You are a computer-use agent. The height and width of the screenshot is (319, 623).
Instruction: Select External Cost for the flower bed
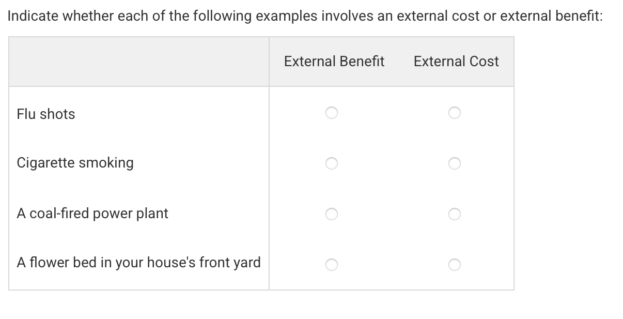pyautogui.click(x=455, y=265)
